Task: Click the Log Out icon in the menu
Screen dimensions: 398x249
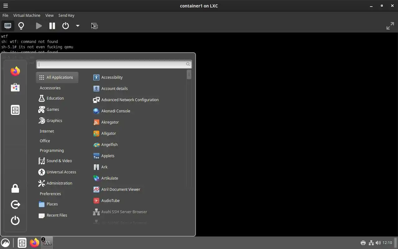Action: 15,204
